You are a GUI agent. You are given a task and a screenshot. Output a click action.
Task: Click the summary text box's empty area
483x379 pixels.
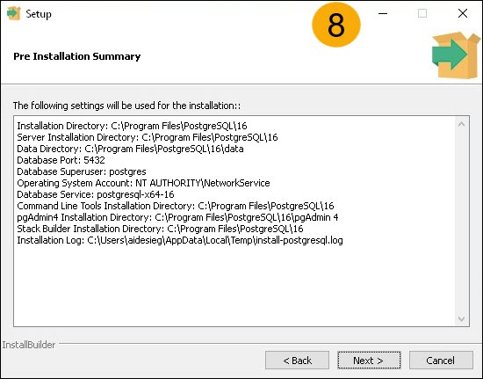[x=234, y=284]
